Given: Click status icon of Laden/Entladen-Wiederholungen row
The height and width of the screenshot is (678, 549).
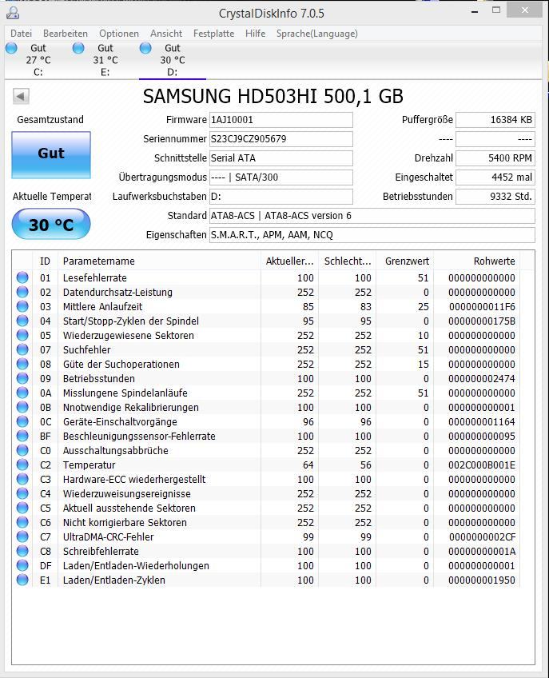Looking at the screenshot, I should point(22,565).
